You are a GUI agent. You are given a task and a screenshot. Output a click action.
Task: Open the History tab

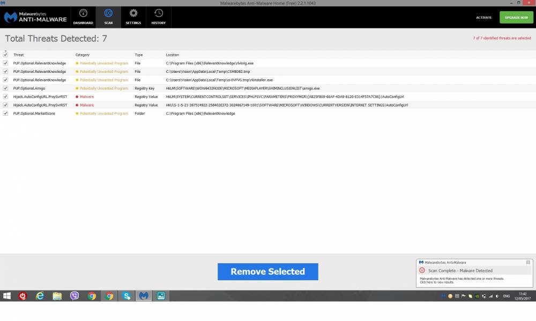pyautogui.click(x=158, y=17)
